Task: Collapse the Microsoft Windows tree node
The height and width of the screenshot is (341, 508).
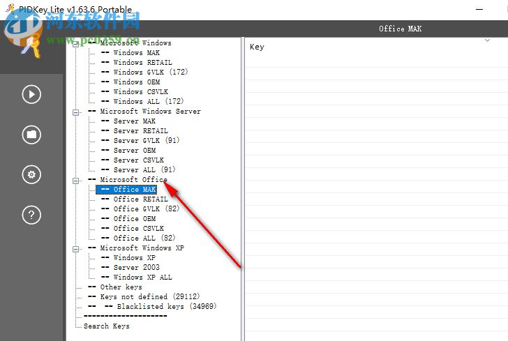Action: (x=76, y=44)
